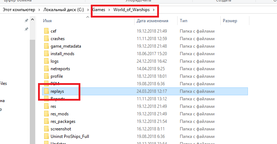
Task: Select the install_mods folder icon
Action: point(46,54)
